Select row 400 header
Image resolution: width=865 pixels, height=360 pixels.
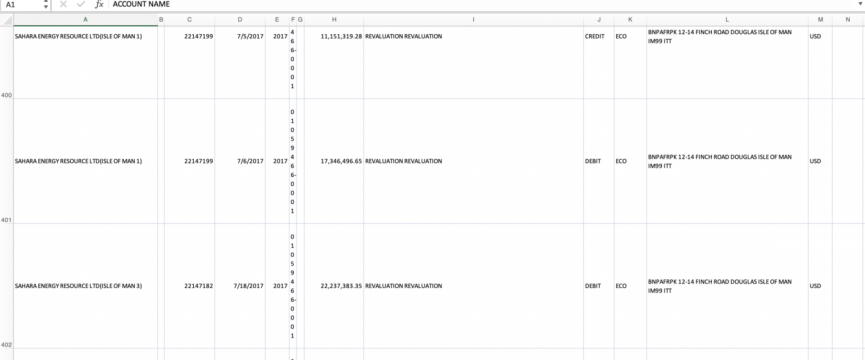[7, 63]
